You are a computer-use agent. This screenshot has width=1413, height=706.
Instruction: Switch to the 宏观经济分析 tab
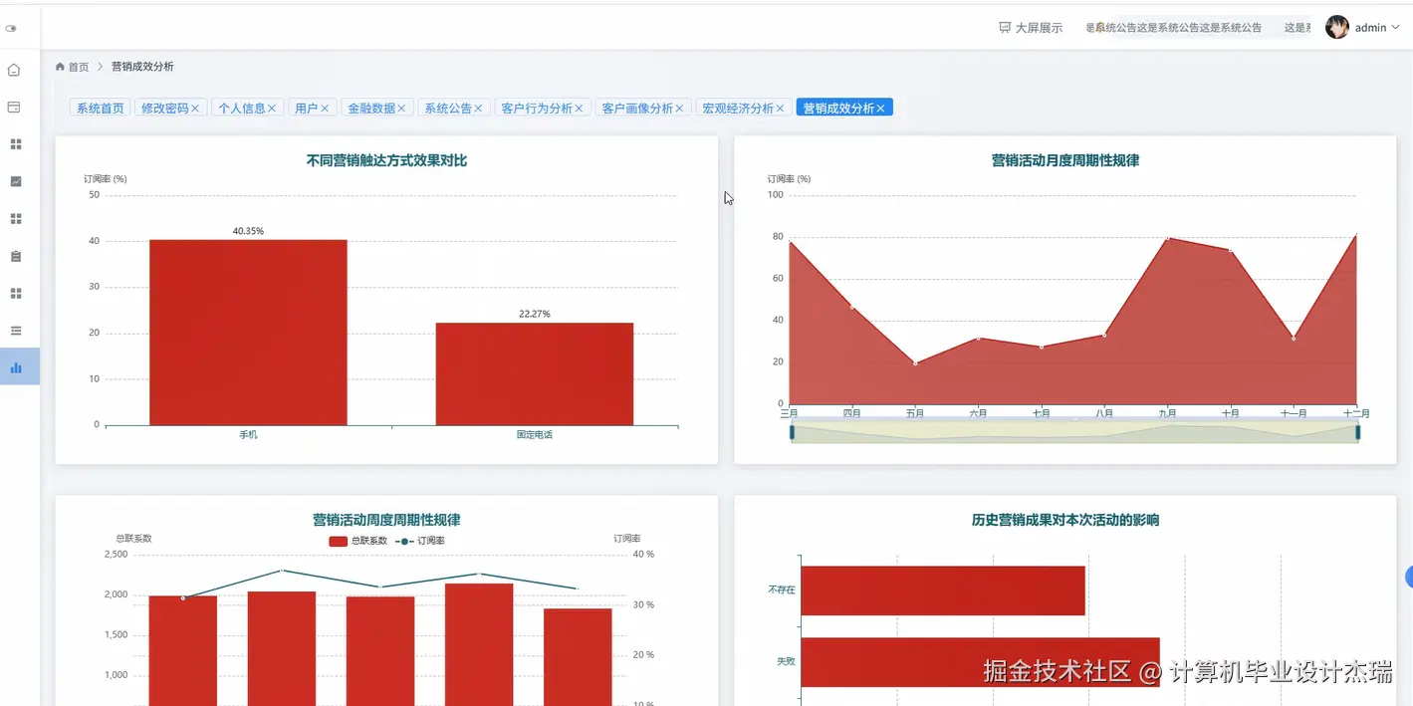tap(738, 108)
